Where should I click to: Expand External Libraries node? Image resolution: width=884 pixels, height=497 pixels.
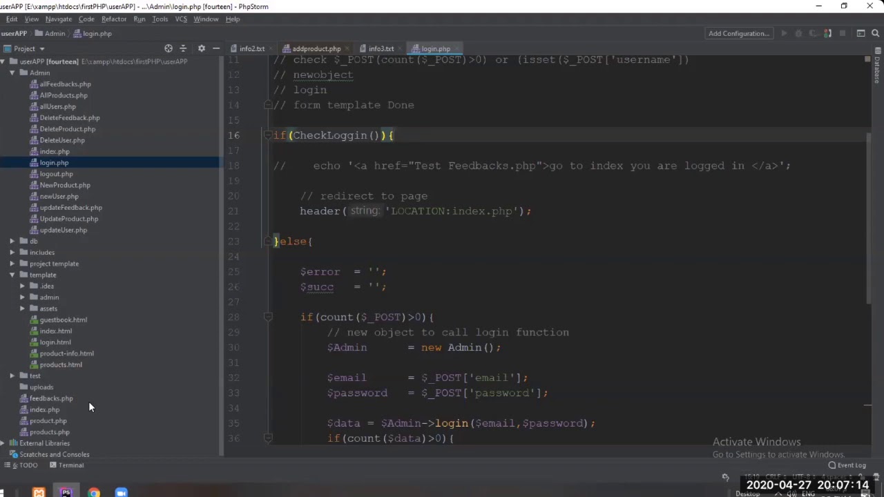click(3, 443)
